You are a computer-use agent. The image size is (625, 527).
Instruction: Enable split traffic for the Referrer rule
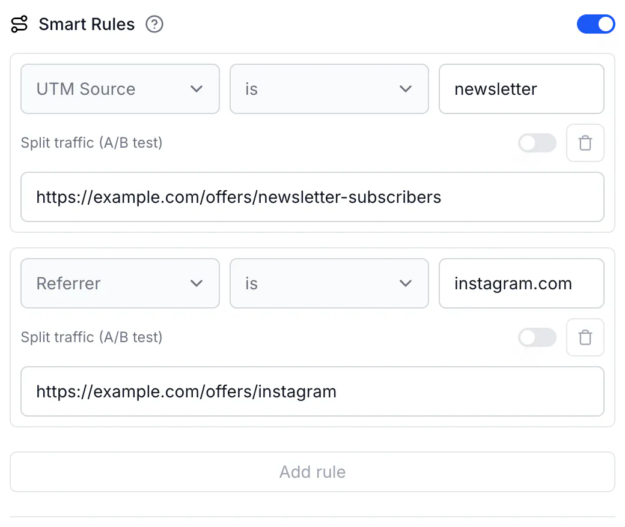click(x=537, y=337)
